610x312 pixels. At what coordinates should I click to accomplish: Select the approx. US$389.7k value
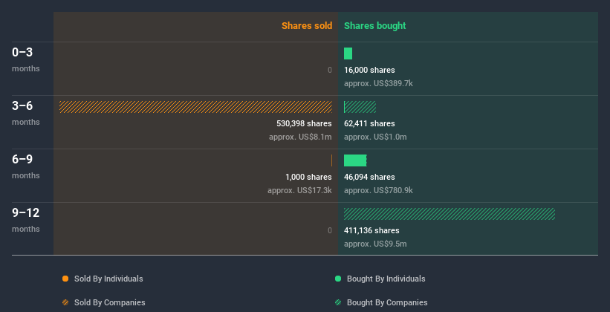[x=378, y=84]
